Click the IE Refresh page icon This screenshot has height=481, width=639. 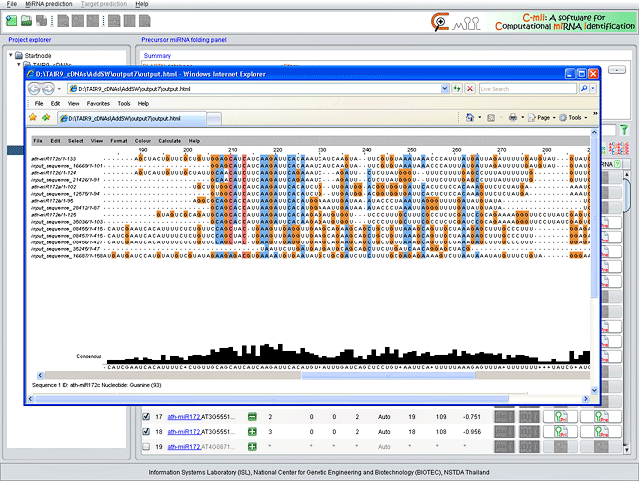[457, 89]
